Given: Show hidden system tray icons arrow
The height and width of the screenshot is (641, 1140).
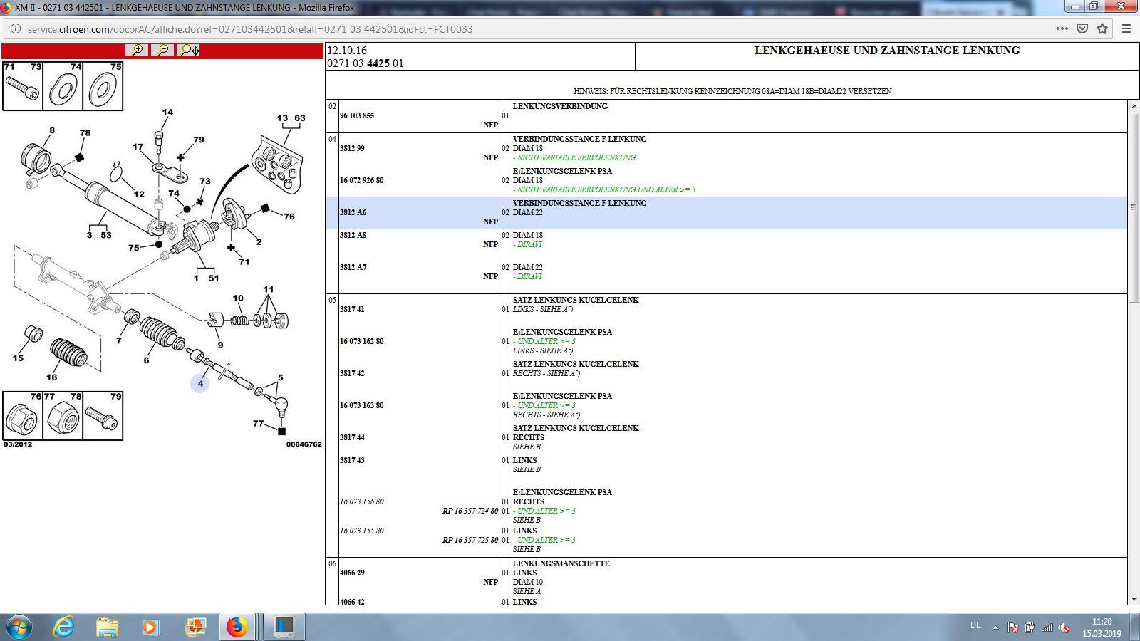Looking at the screenshot, I should (x=995, y=627).
